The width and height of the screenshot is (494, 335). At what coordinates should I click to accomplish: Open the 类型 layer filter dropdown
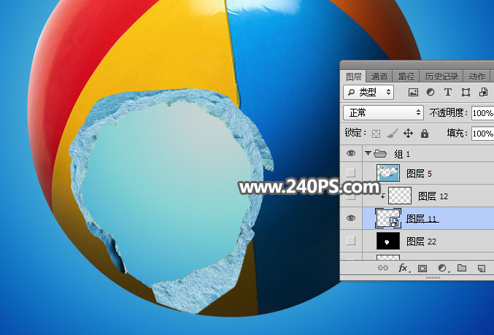point(368,93)
